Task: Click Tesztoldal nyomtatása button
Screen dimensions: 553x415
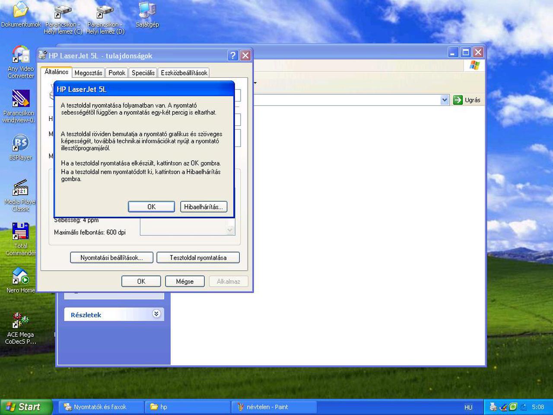Action: pos(198,258)
